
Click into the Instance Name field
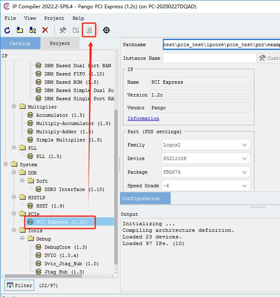tap(209, 58)
